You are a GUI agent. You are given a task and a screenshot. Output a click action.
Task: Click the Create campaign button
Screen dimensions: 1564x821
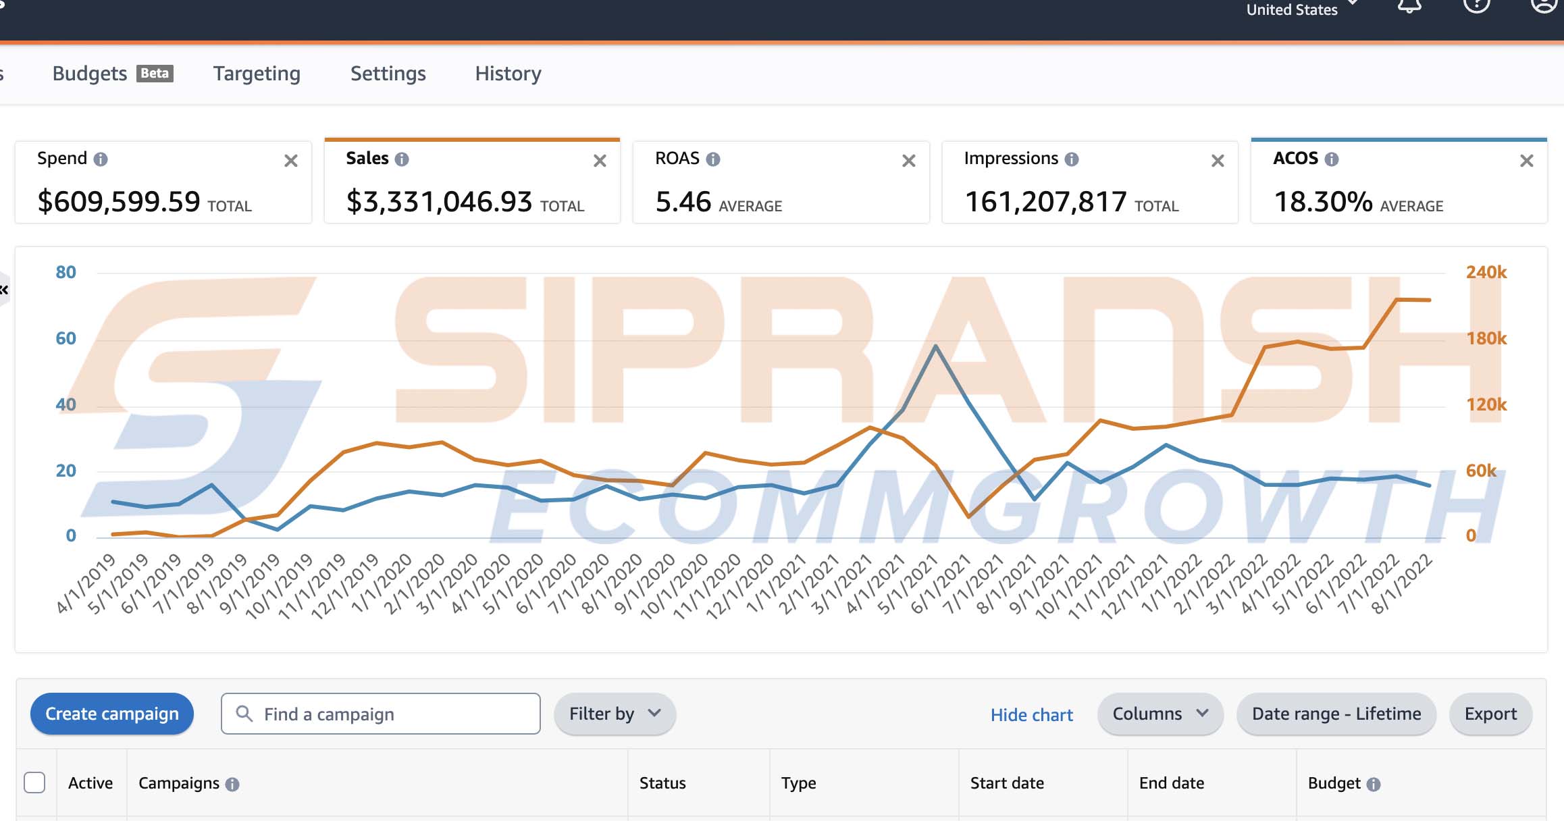click(x=112, y=714)
